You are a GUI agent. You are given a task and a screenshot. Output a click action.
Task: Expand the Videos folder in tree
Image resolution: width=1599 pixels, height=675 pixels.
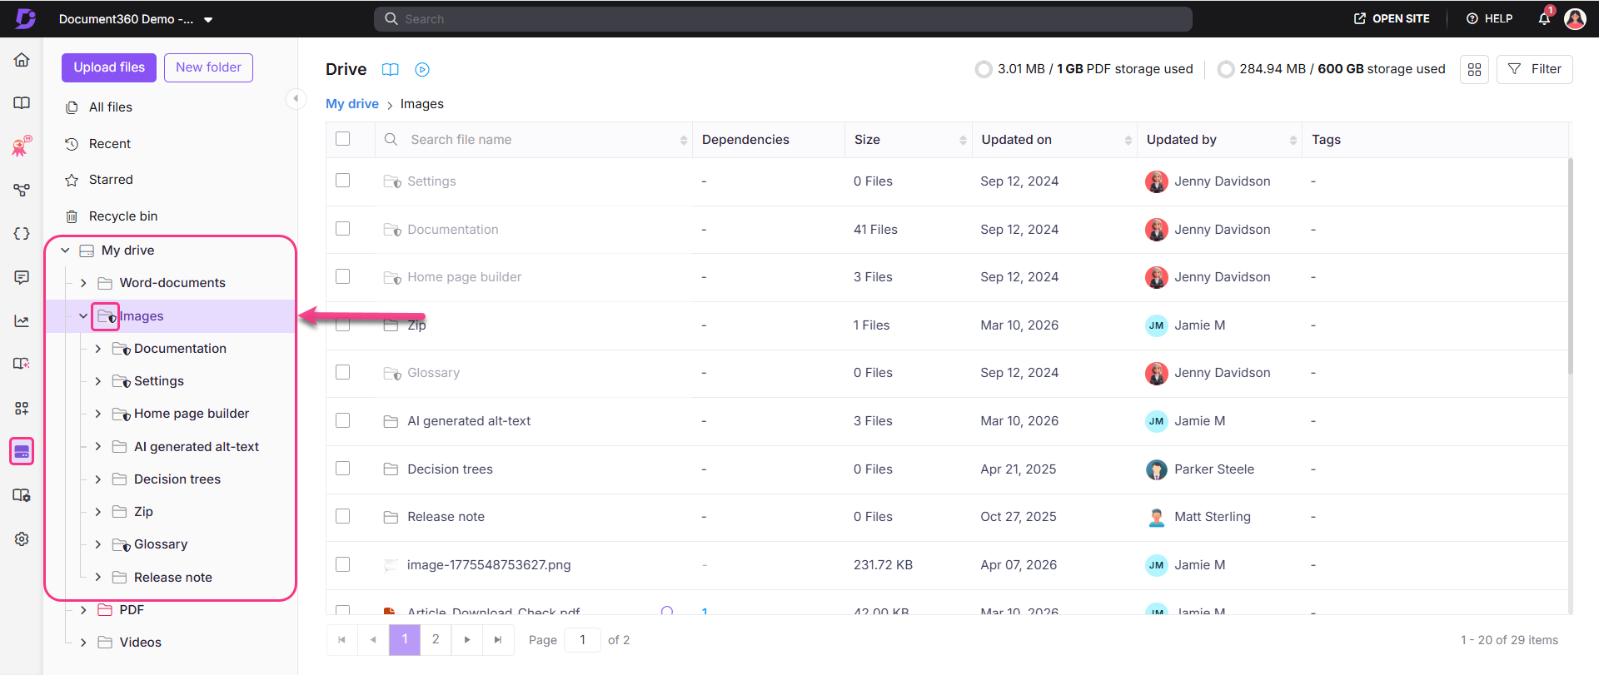pos(83,643)
